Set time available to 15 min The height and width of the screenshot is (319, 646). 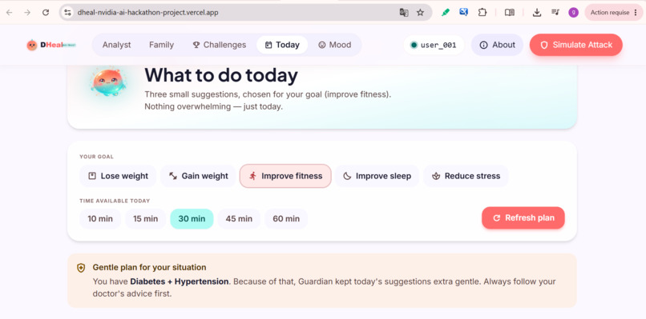[145, 219]
